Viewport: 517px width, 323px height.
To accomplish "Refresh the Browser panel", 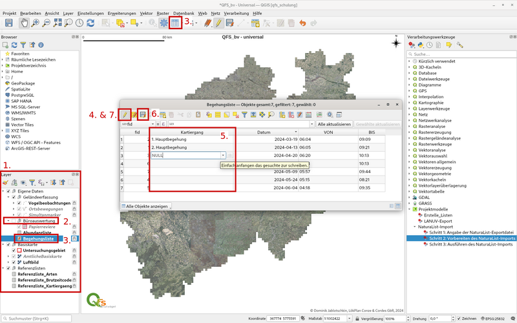I will coord(14,45).
